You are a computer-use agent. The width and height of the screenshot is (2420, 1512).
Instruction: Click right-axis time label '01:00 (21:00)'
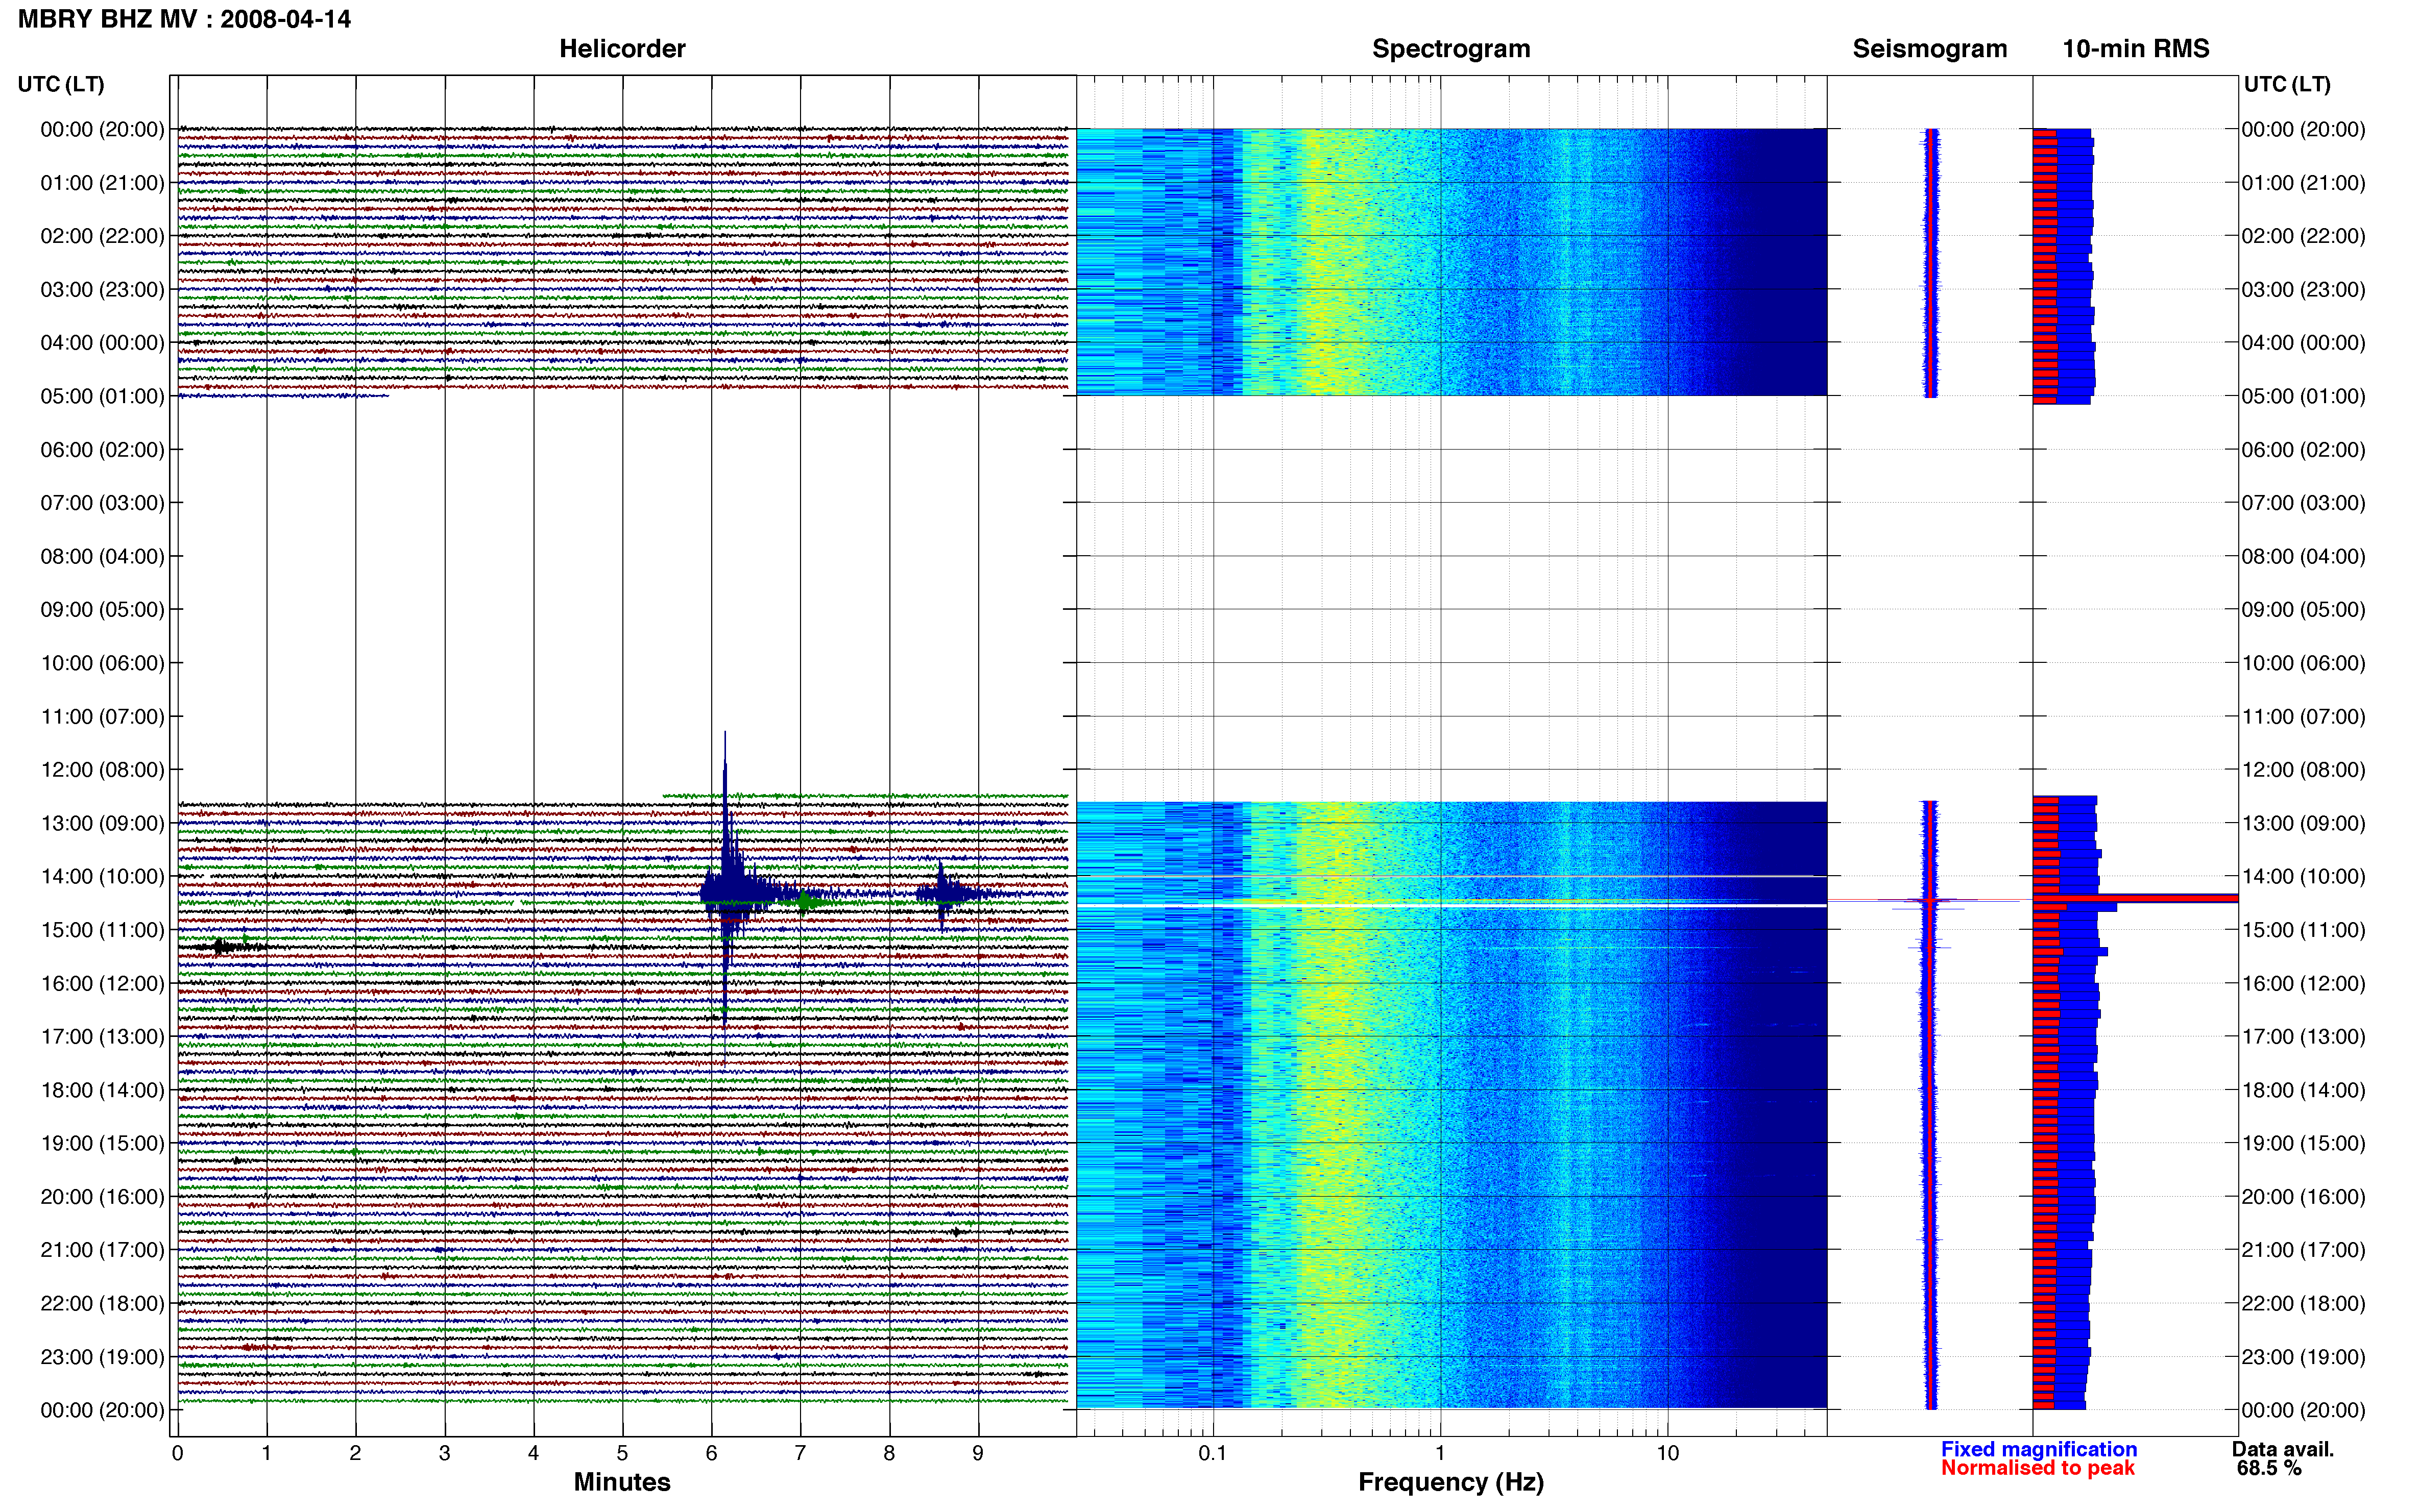pyautogui.click(x=2303, y=183)
